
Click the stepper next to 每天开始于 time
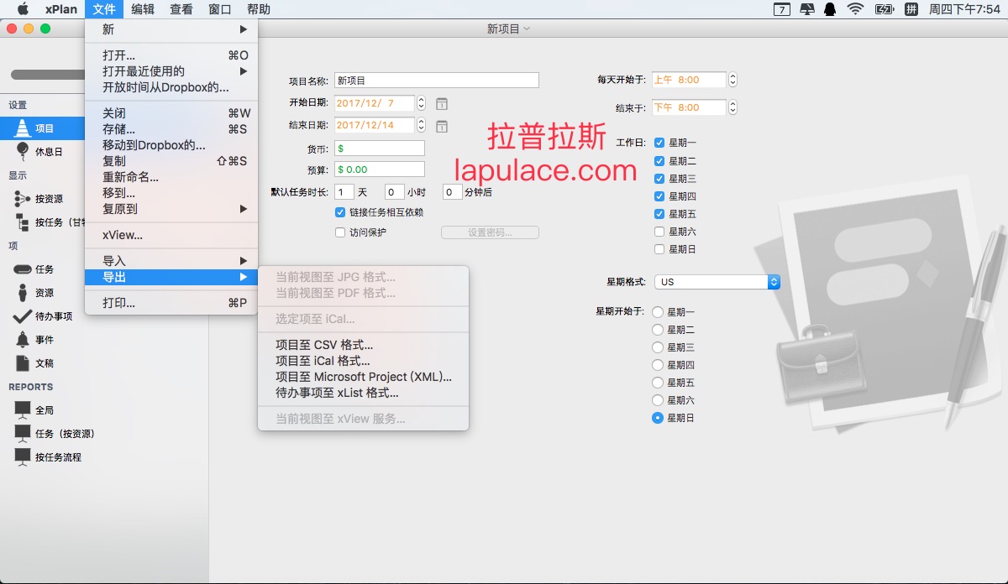point(732,80)
